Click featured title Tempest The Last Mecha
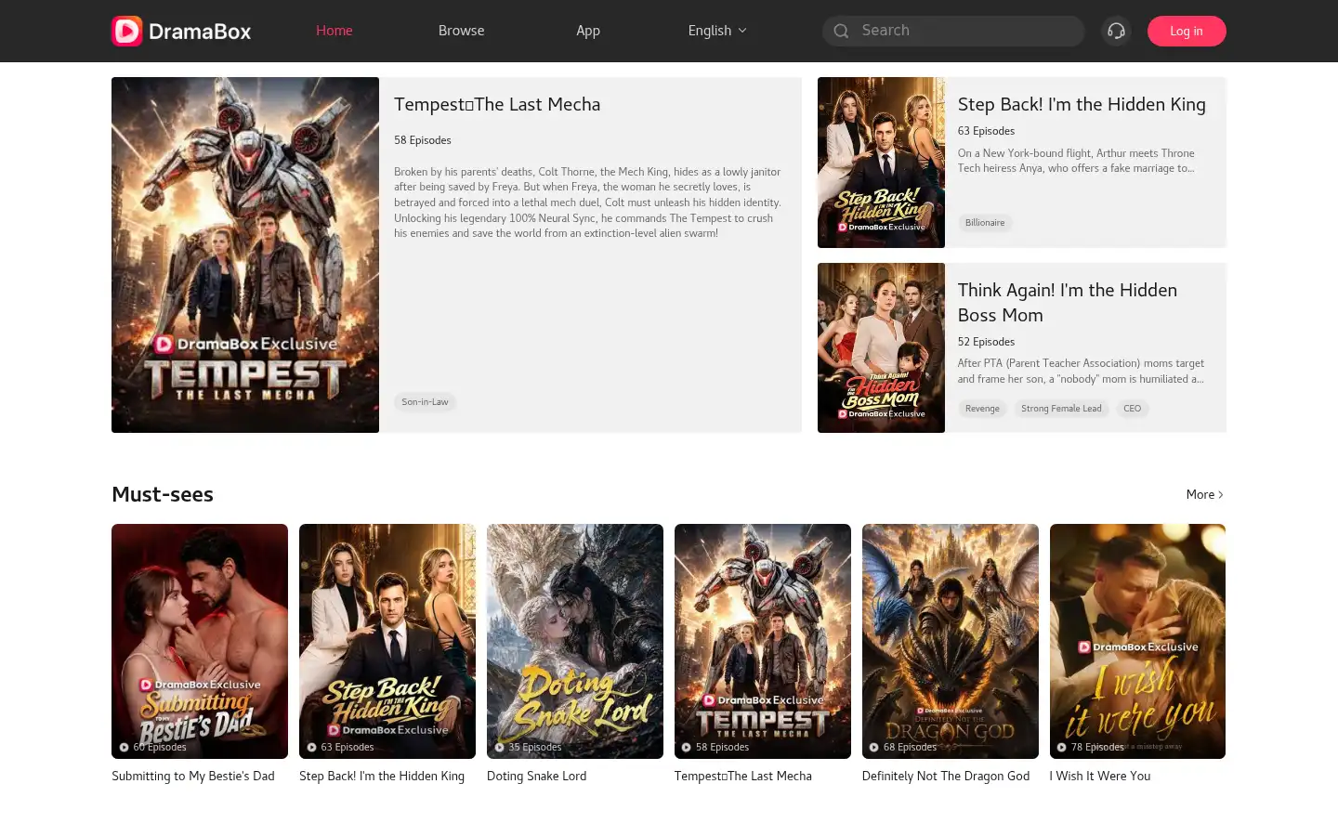The image size is (1338, 836). [497, 104]
